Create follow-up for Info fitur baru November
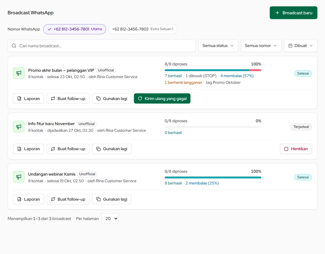Screen dimensions: 325x254 (x=68, y=149)
